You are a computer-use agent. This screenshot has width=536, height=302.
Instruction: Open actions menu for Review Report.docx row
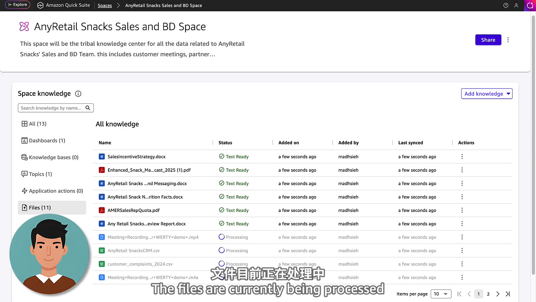462,224
